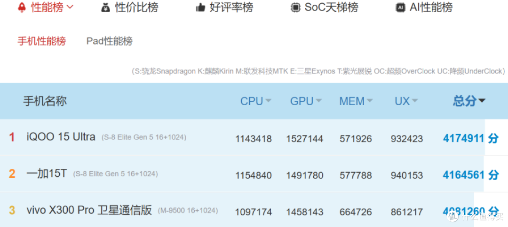508x227 pixels.
Task: Click the thumbs-up icon beside 好评率榜
Action: 200,8
